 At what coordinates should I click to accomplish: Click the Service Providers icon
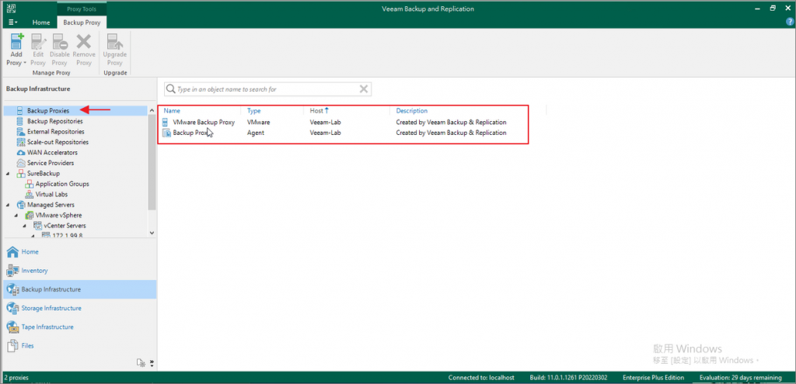pos(20,163)
